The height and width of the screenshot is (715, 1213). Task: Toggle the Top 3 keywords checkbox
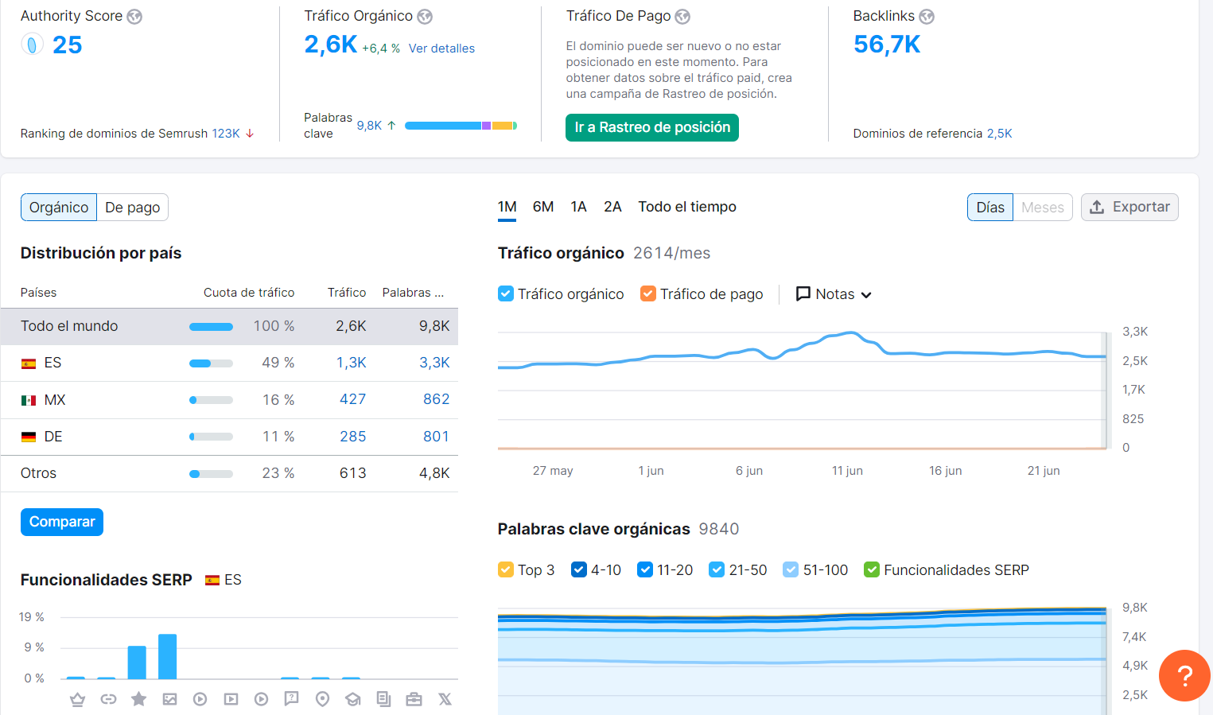click(x=506, y=569)
